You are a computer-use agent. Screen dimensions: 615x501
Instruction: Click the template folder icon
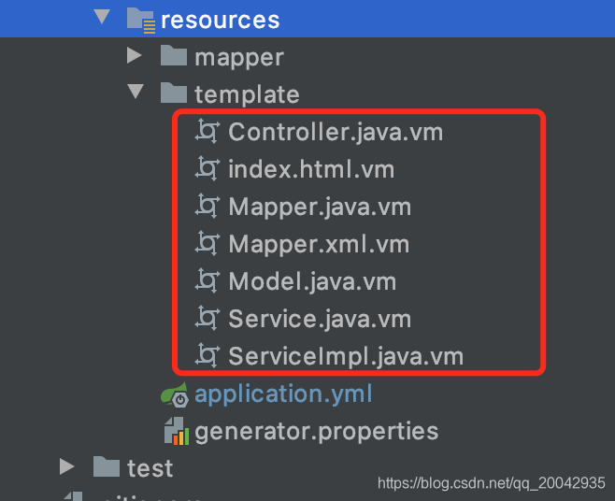click(173, 93)
